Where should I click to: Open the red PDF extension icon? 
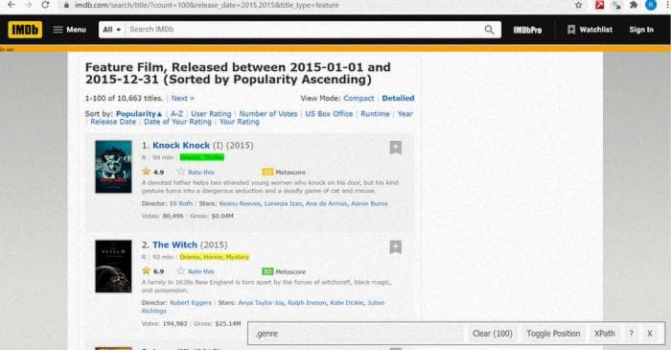[x=599, y=5]
